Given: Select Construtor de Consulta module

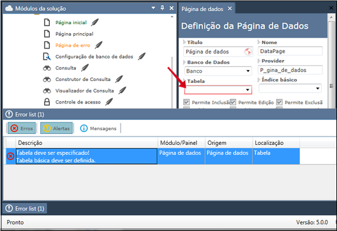Looking at the screenshot, I should [x=83, y=79].
